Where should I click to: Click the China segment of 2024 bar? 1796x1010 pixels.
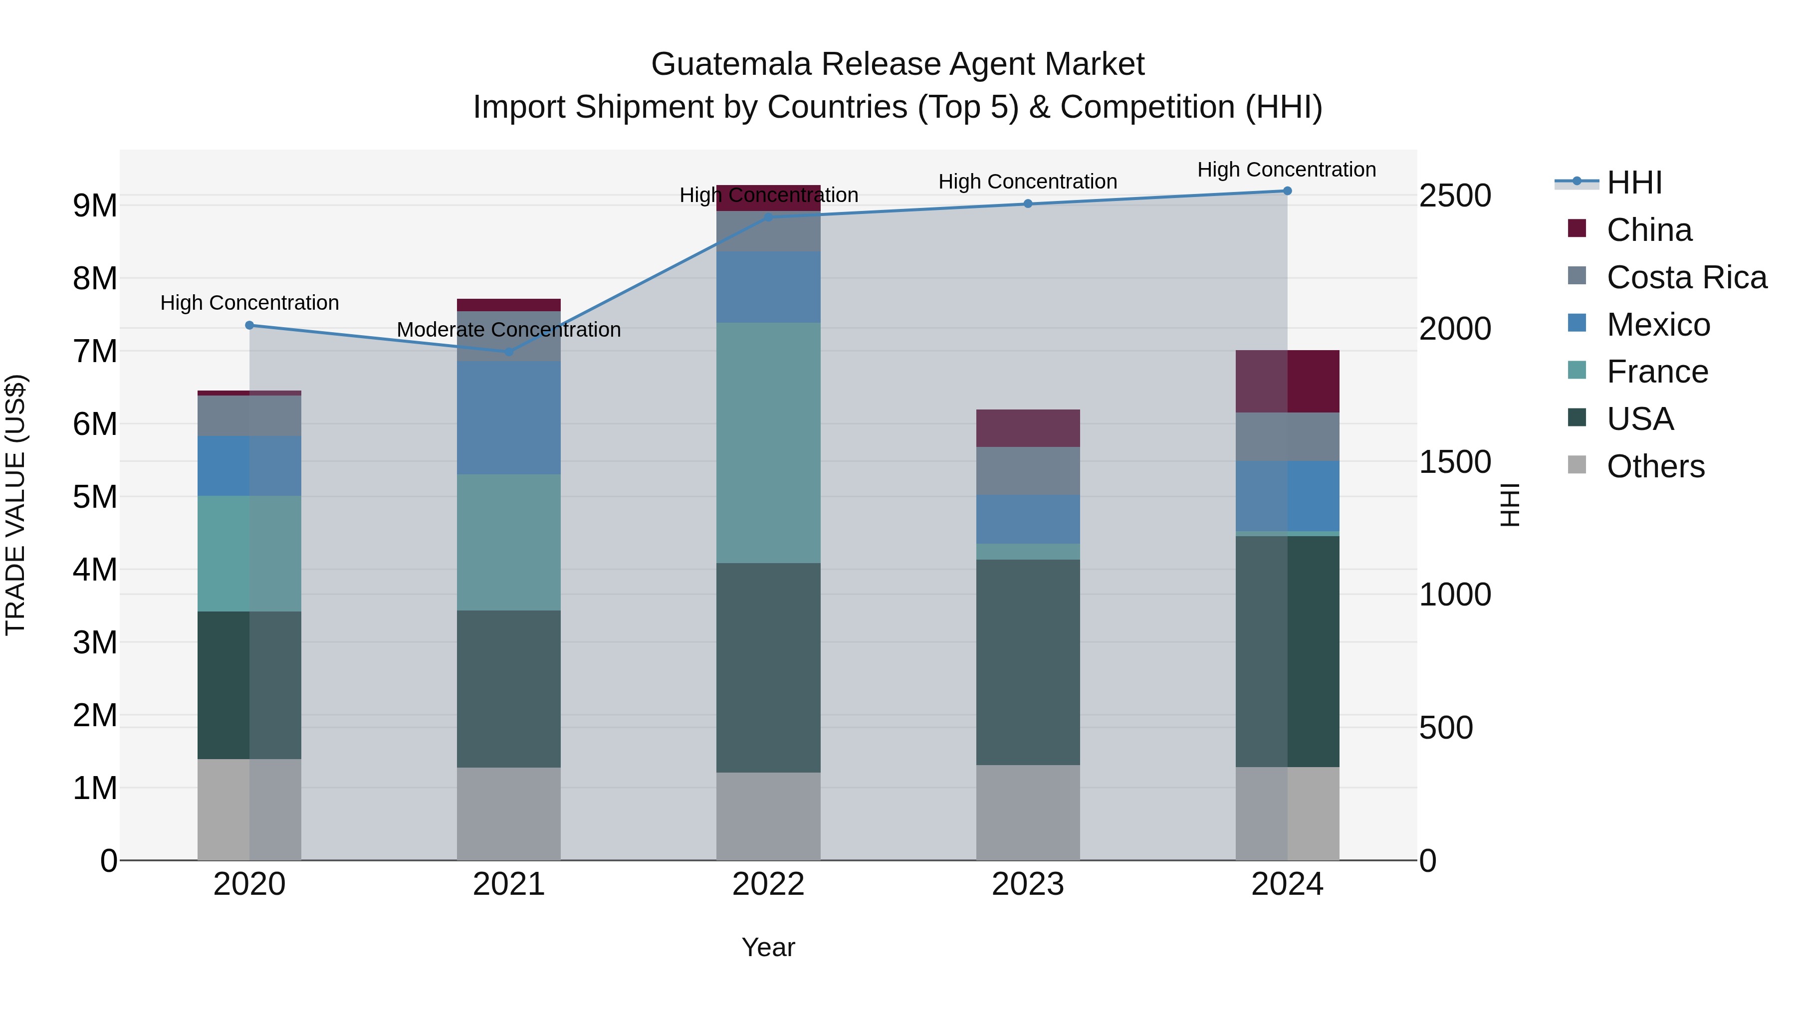1287,382
